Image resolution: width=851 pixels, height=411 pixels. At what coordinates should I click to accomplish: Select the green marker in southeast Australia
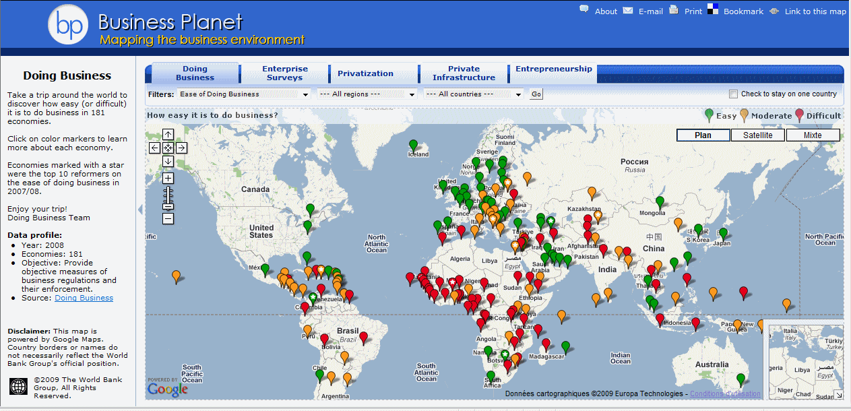tap(741, 379)
